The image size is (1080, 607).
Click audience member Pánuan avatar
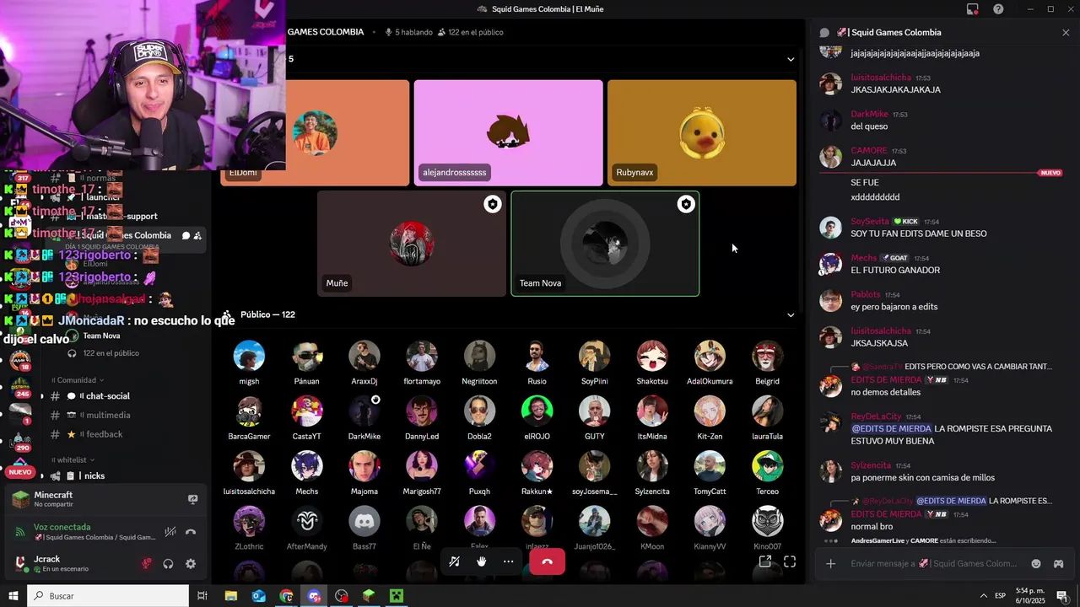point(307,356)
